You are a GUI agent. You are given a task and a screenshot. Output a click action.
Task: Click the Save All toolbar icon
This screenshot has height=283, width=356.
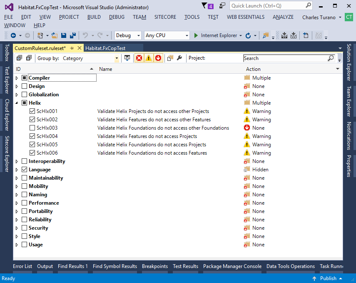point(73,35)
